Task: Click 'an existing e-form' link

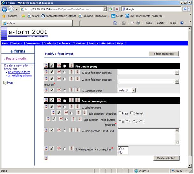Action: pyautogui.click(x=20, y=76)
